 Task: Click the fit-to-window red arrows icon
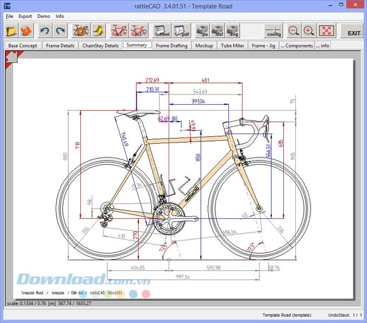click(326, 30)
